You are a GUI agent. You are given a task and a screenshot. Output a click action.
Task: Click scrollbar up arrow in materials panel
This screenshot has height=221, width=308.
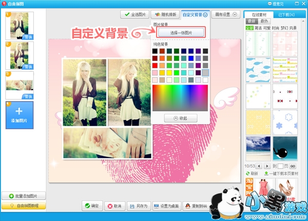(303, 21)
